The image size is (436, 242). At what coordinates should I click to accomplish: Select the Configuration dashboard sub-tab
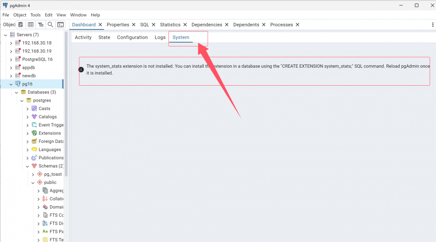[x=132, y=37]
